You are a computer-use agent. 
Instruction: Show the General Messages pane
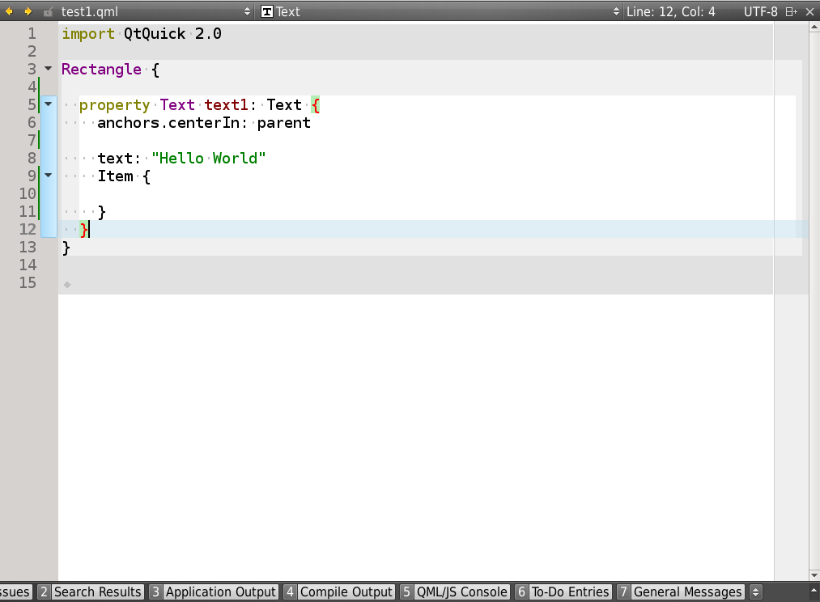coord(680,592)
